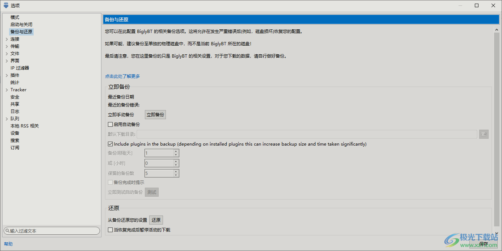Open the 共享 settings page

pos(15,104)
